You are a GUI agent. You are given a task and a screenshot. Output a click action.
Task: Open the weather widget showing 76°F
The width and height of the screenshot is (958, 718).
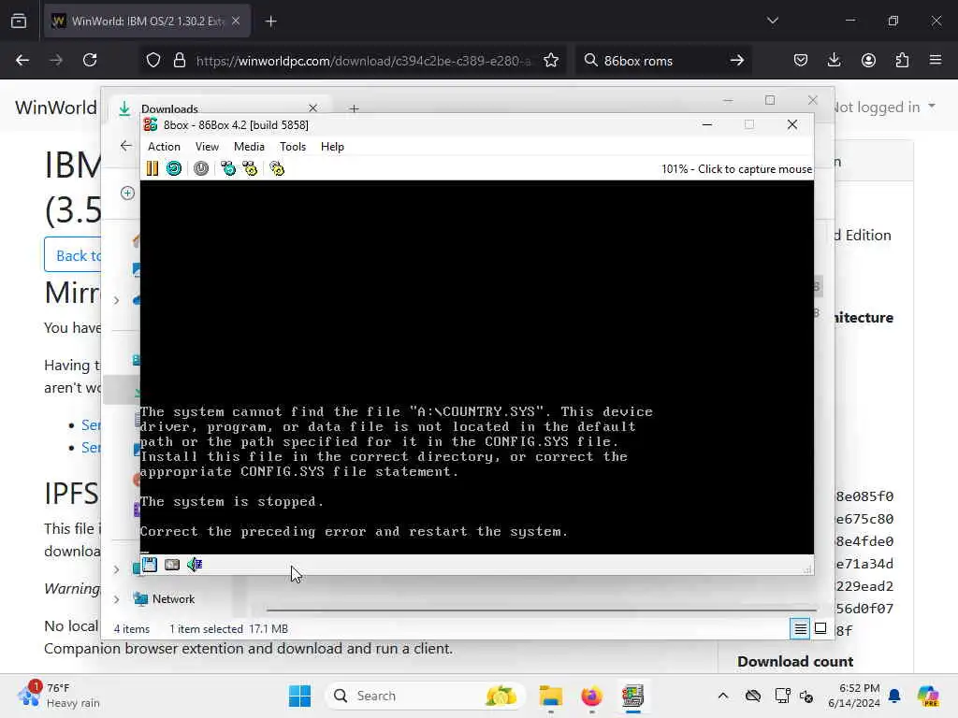coord(59,696)
